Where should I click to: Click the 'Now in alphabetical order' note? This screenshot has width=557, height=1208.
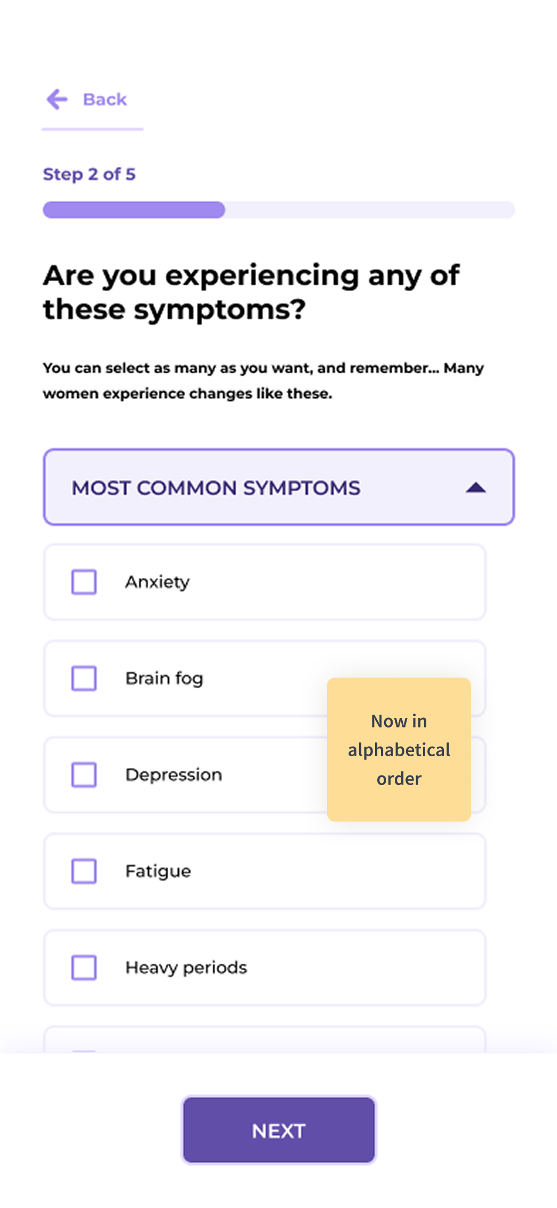tap(399, 749)
